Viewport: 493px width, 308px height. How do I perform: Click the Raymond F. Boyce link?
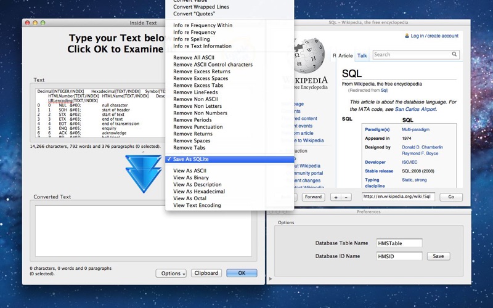coord(420,153)
